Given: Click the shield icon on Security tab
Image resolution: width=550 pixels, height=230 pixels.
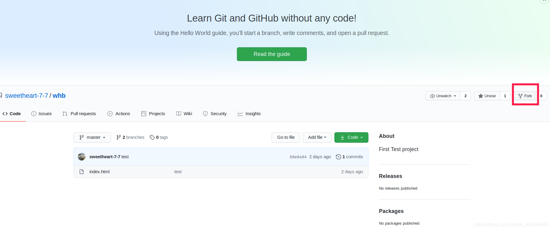Looking at the screenshot, I should tap(205, 114).
